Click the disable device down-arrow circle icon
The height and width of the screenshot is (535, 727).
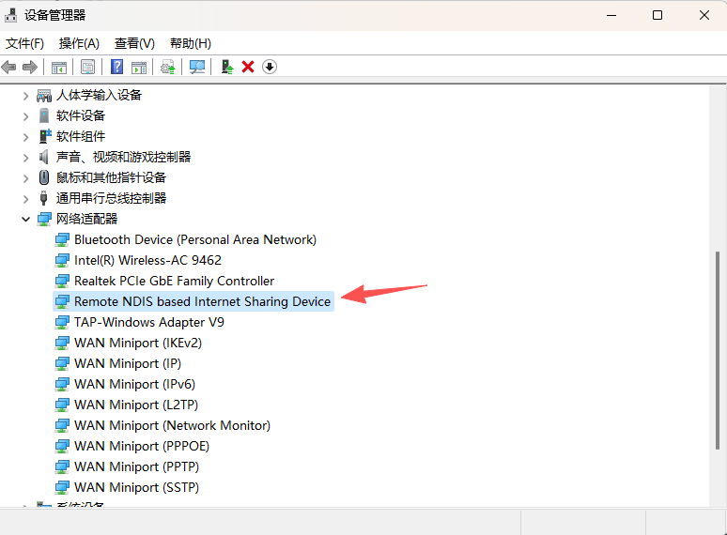click(x=270, y=68)
